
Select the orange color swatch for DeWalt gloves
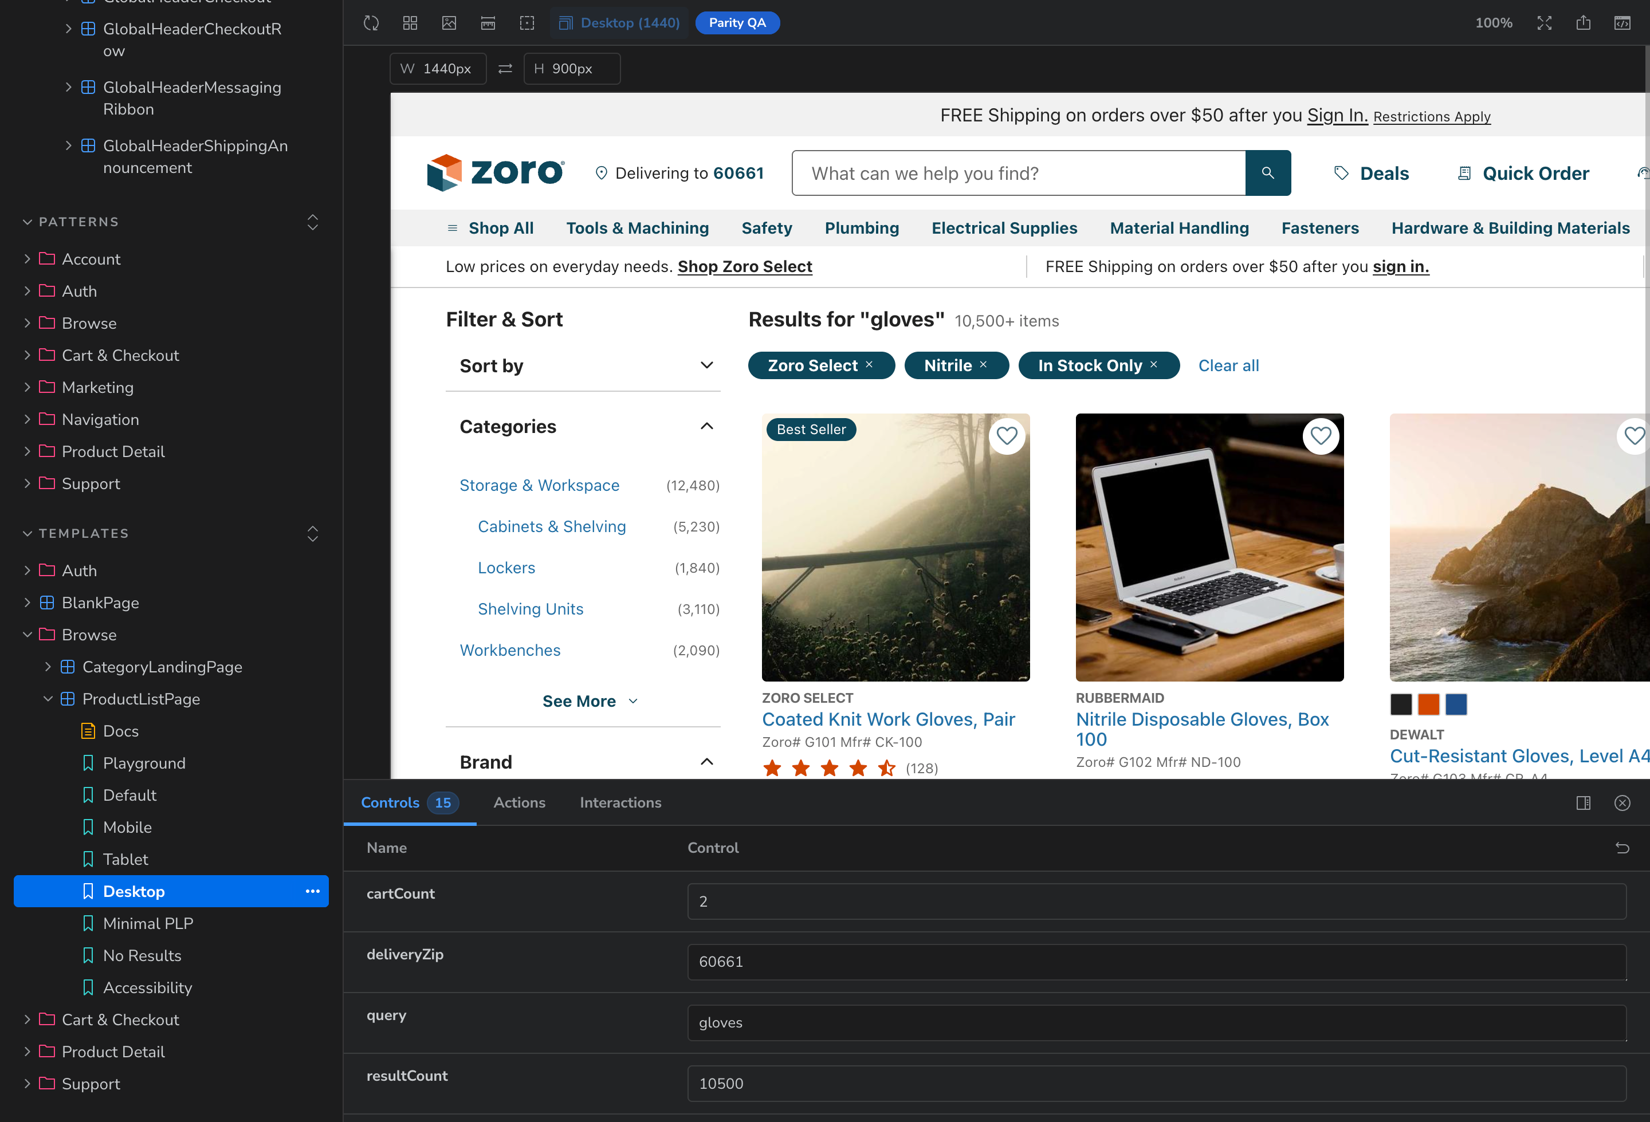1428,704
